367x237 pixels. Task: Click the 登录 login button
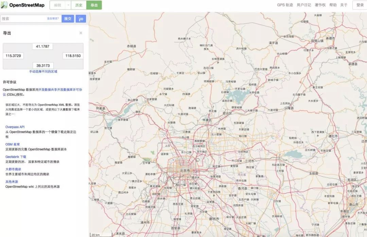click(360, 5)
